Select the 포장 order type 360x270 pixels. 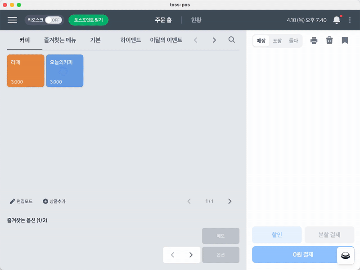coord(277,41)
